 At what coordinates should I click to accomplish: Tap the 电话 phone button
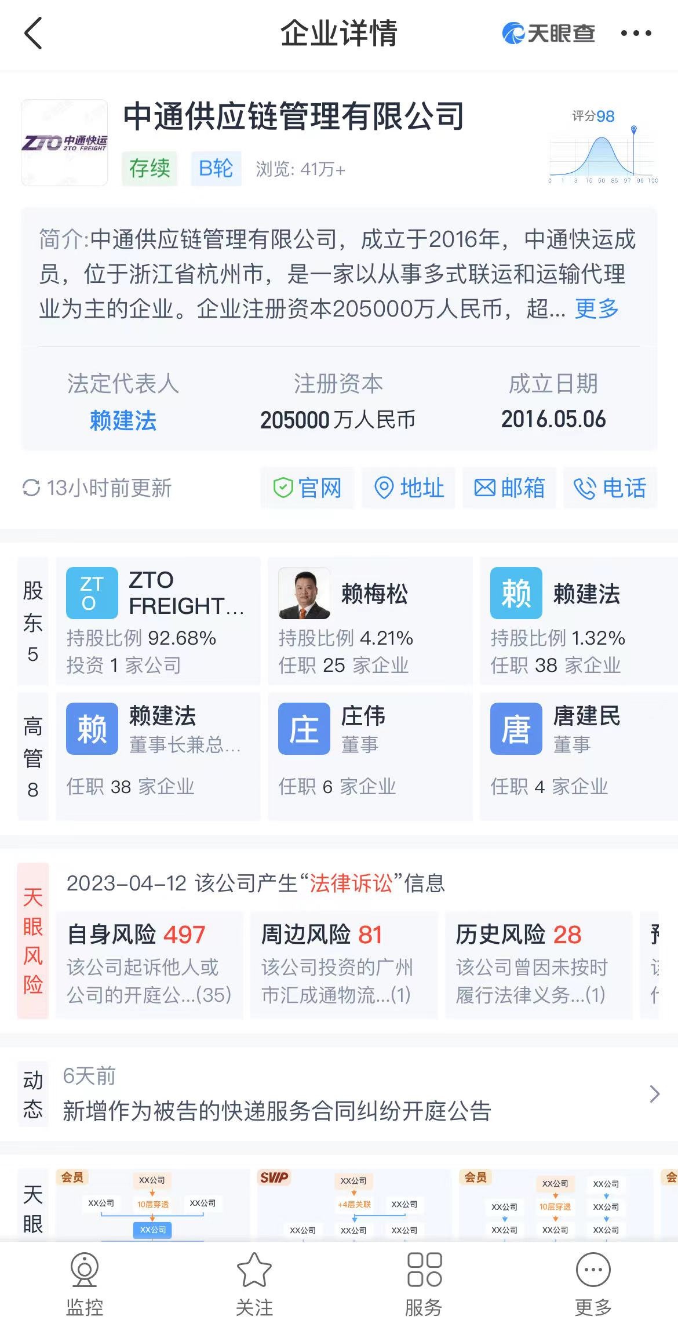(610, 488)
